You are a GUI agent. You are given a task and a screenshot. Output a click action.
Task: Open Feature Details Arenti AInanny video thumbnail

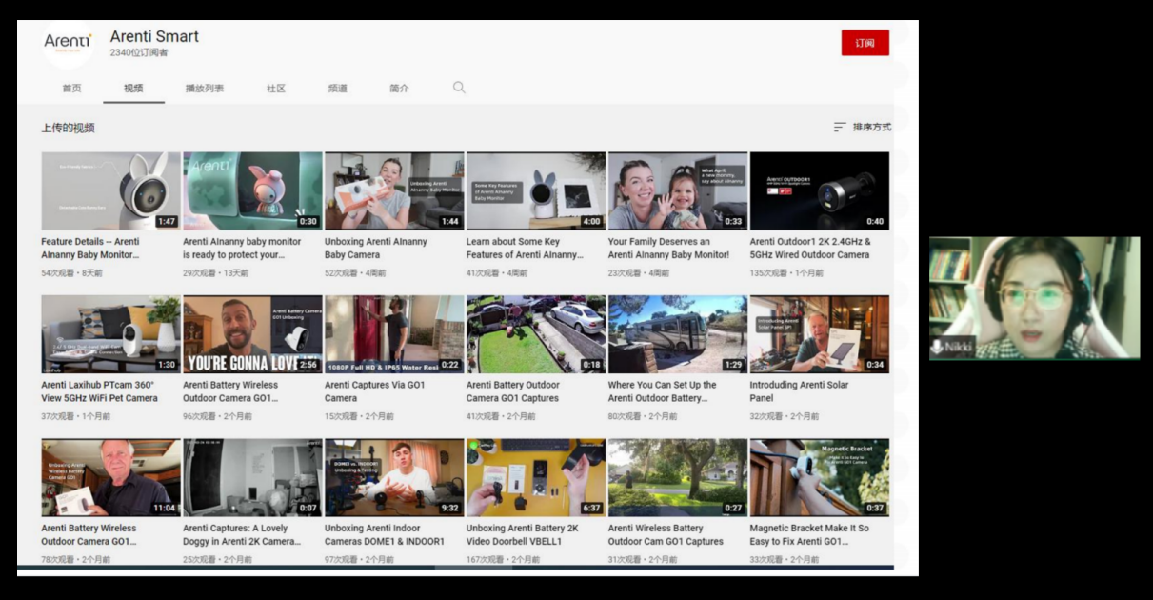(x=110, y=190)
